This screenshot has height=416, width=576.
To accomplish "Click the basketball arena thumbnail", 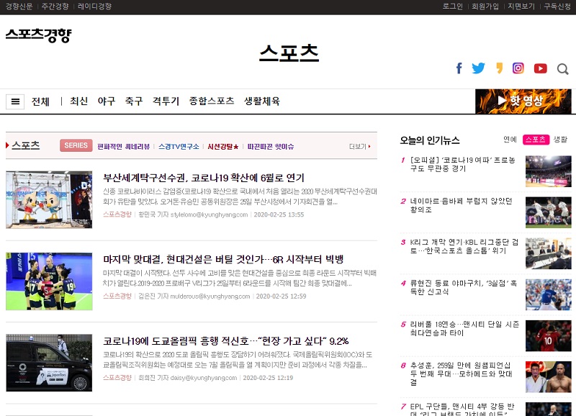I will click(549, 171).
